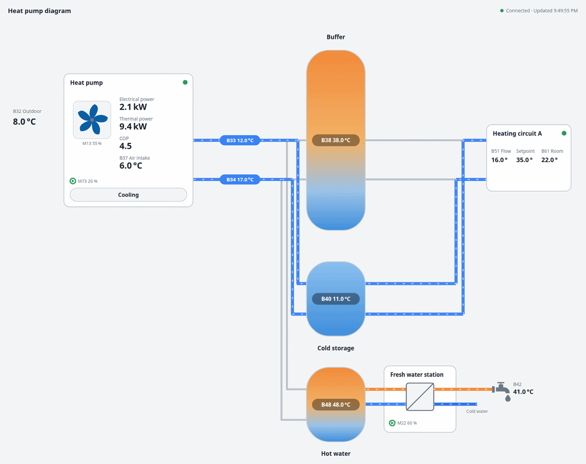Click the heat pump green status dot
The width and height of the screenshot is (586, 464).
coord(185,82)
